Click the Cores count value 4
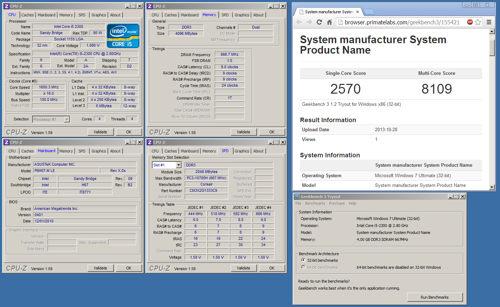 [100, 119]
